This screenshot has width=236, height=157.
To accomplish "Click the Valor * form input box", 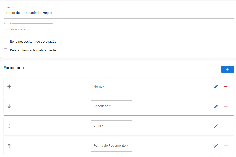I will [111, 126].
